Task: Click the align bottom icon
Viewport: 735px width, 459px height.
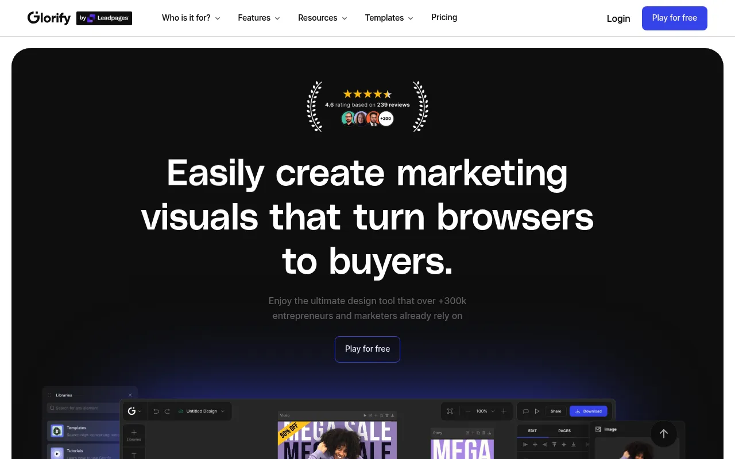Action: point(575,445)
